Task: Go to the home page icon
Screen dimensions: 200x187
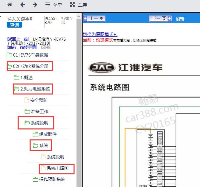Action: pos(10,5)
